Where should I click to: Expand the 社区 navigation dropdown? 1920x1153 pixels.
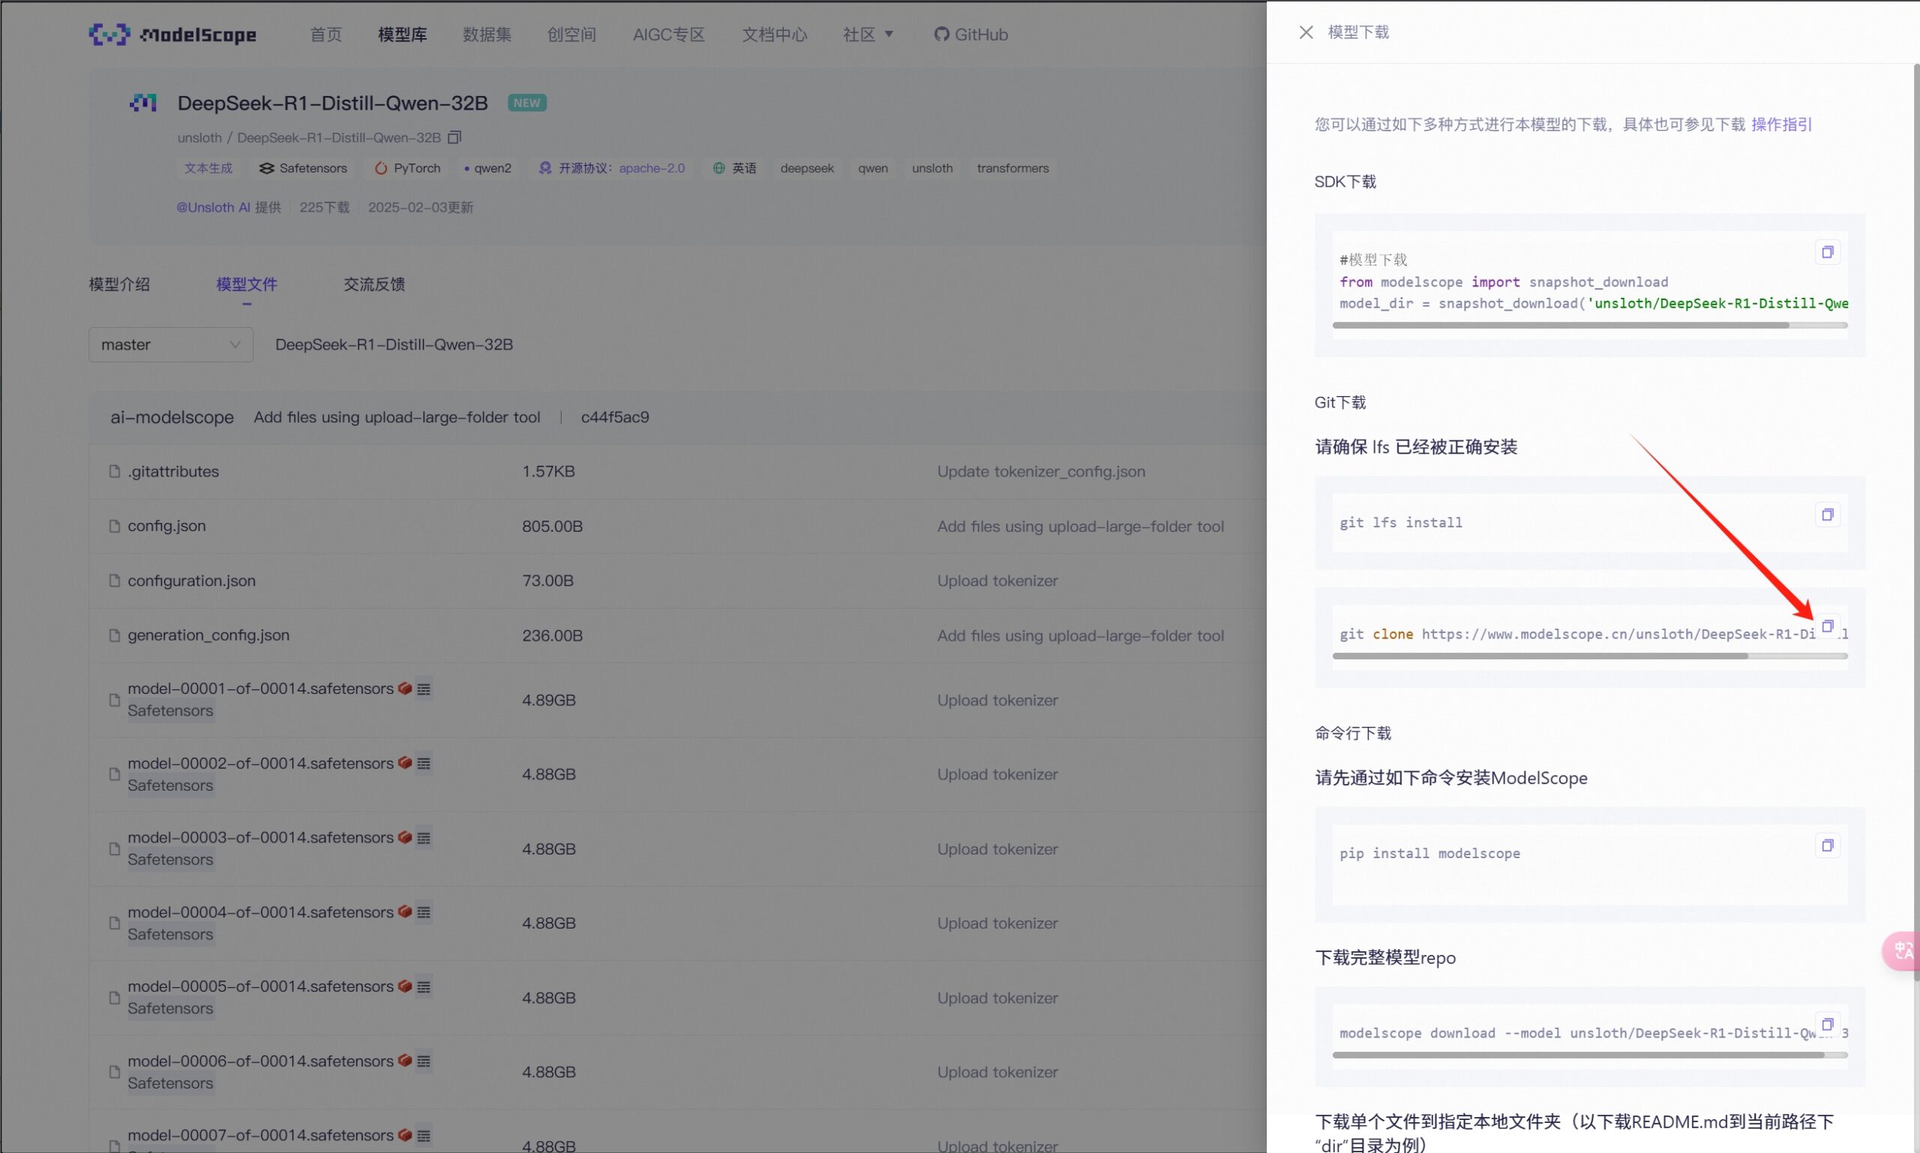(x=868, y=35)
